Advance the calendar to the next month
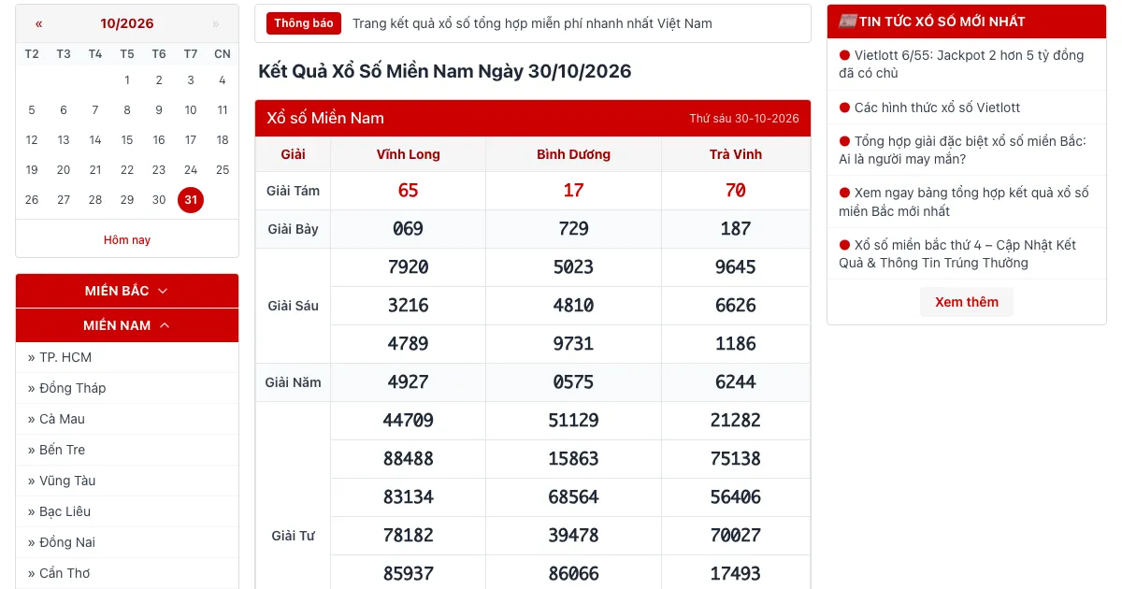The image size is (1122, 589). [216, 24]
